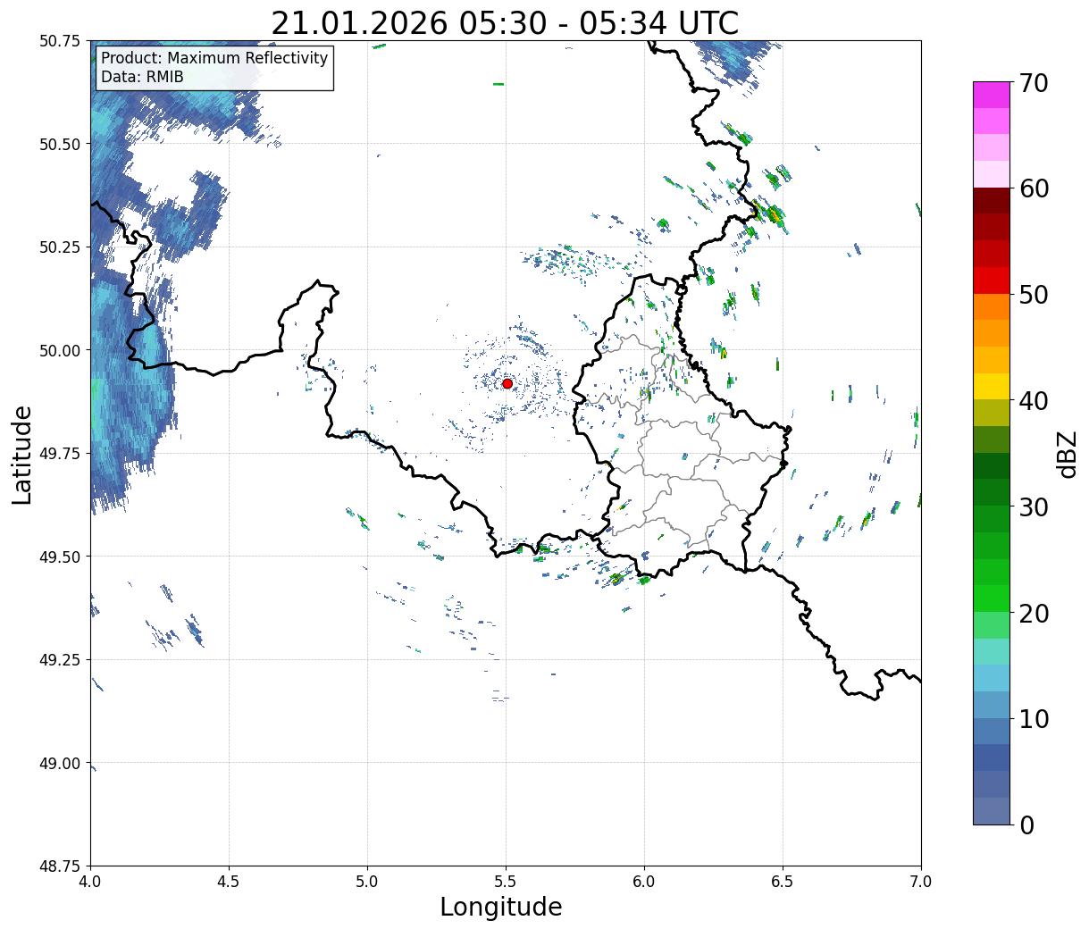
Task: Click the 50.50 latitude tick label
Action: 61,144
